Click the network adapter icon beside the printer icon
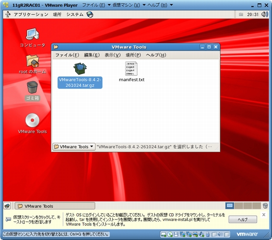 click(189, 234)
